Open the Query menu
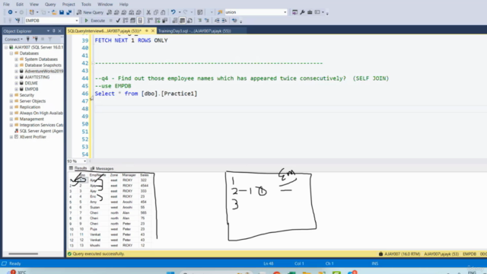487x274 pixels. [50, 5]
